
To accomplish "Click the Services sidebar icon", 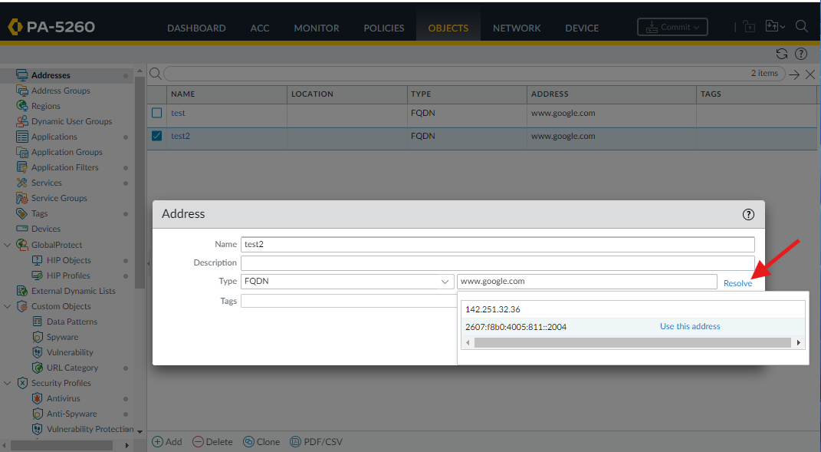I will (x=21, y=183).
